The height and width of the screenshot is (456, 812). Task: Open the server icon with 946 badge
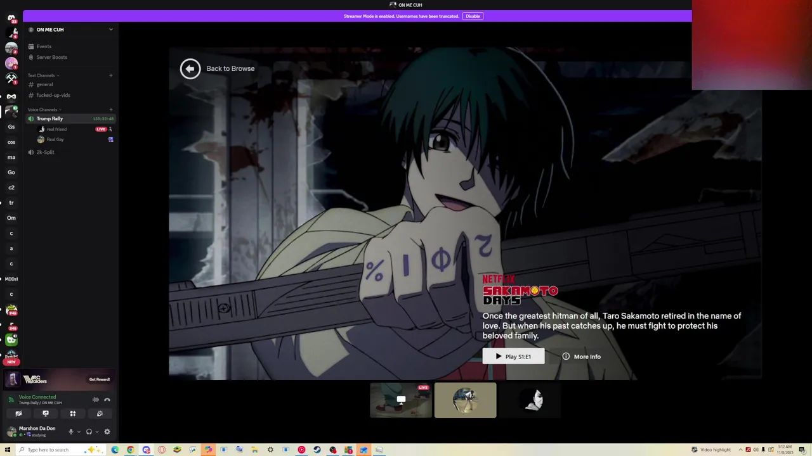[11, 310]
